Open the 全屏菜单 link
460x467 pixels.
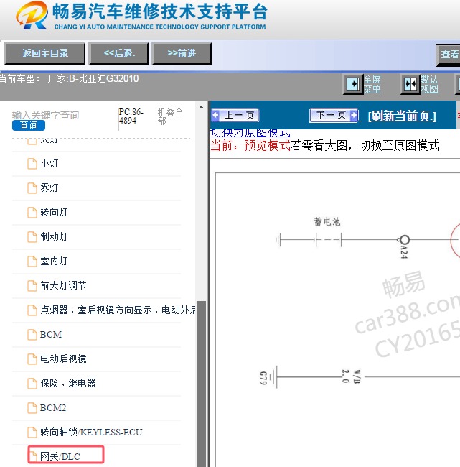point(372,84)
